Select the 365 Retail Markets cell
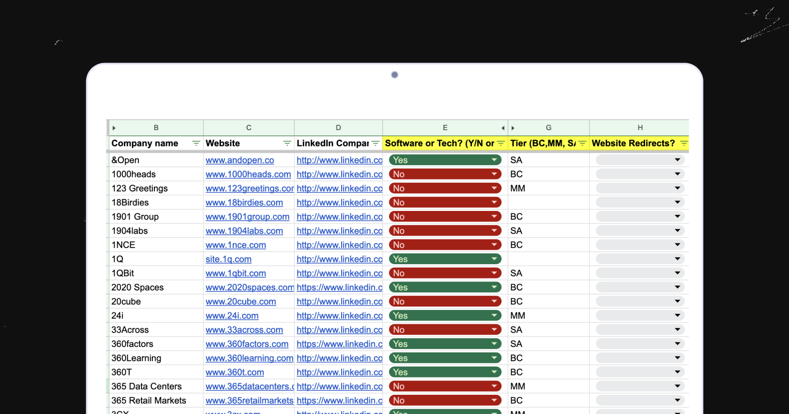The width and height of the screenshot is (789, 414). pyautogui.click(x=156, y=401)
